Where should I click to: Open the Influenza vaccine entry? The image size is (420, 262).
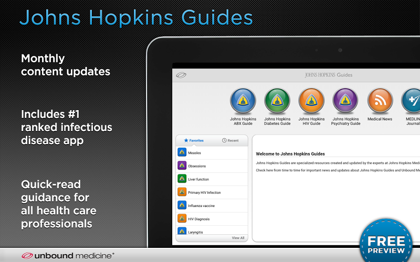click(x=212, y=205)
